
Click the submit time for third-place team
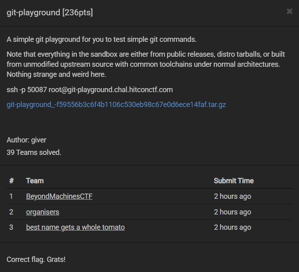[232, 227]
